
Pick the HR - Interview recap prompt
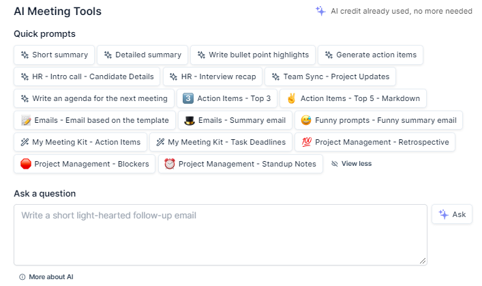click(x=212, y=76)
